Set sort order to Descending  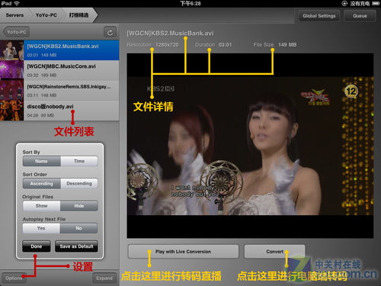tap(79, 184)
